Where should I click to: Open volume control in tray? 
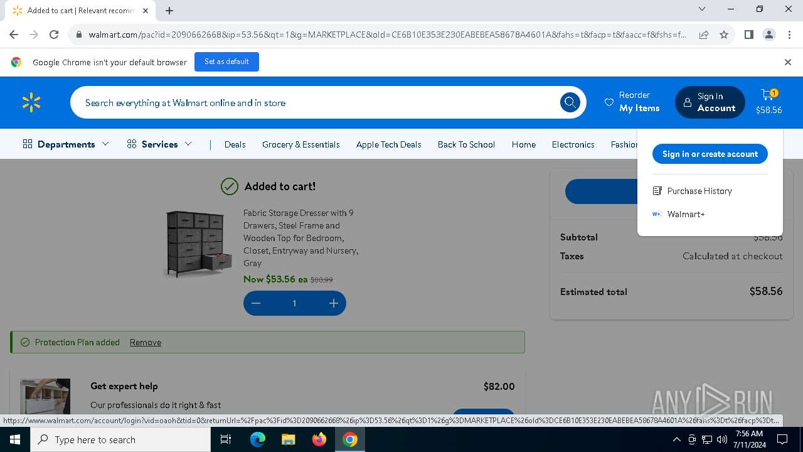722,439
